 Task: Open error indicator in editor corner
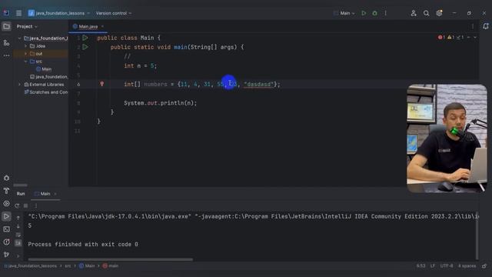pyautogui.click(x=441, y=38)
